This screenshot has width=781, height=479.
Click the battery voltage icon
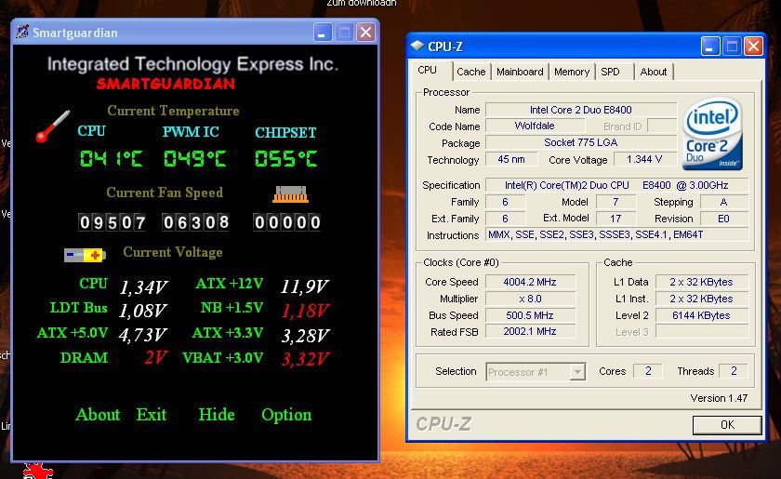coord(85,255)
